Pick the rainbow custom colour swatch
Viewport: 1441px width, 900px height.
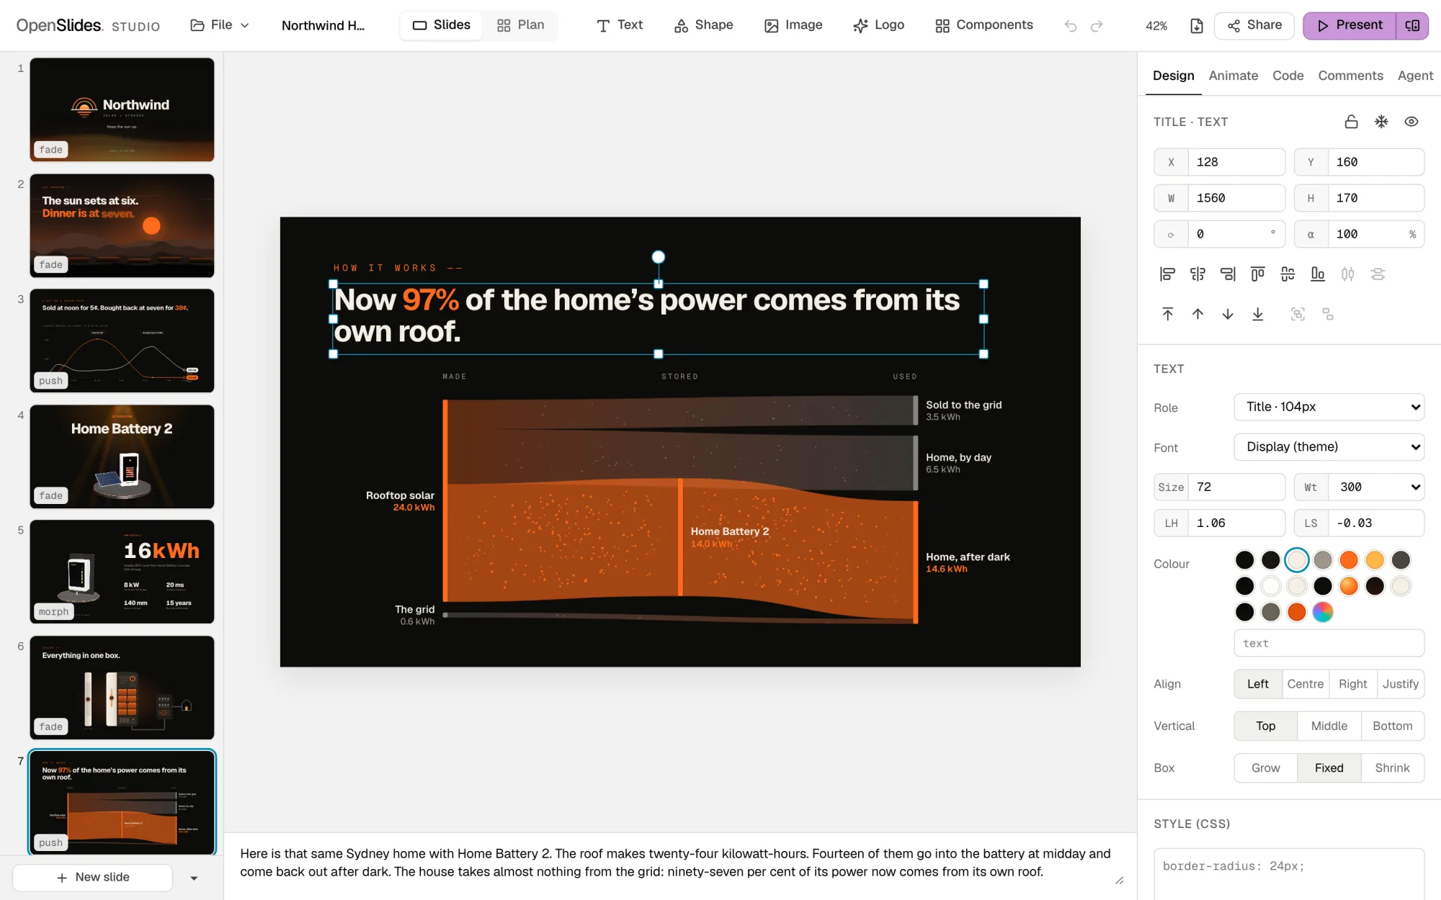coord(1322,612)
